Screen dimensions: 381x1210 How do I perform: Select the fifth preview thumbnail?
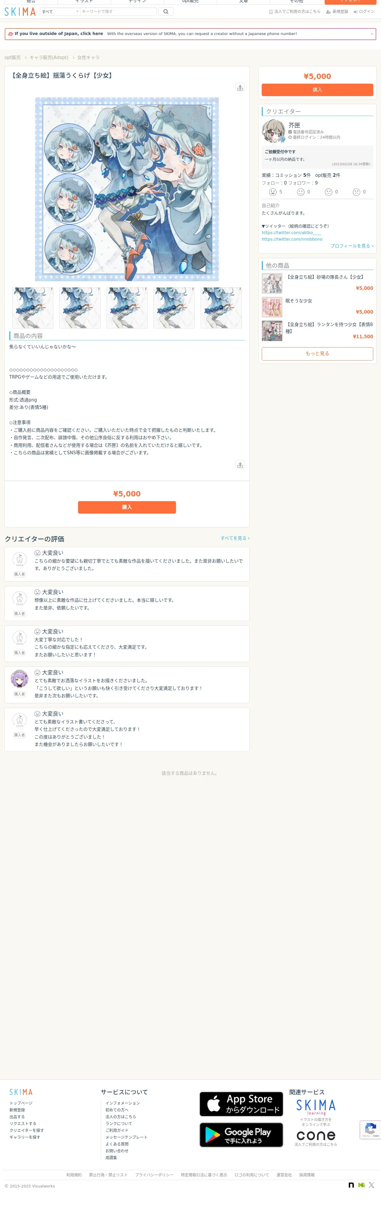[221, 308]
